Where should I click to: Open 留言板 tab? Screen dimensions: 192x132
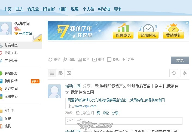tap(49, 9)
